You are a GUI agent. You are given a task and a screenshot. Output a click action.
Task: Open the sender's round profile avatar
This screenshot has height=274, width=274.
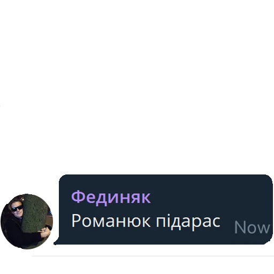pyautogui.click(x=27, y=222)
